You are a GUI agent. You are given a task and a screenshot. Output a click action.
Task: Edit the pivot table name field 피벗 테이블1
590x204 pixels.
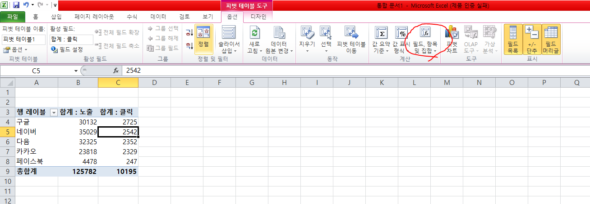coord(23,39)
